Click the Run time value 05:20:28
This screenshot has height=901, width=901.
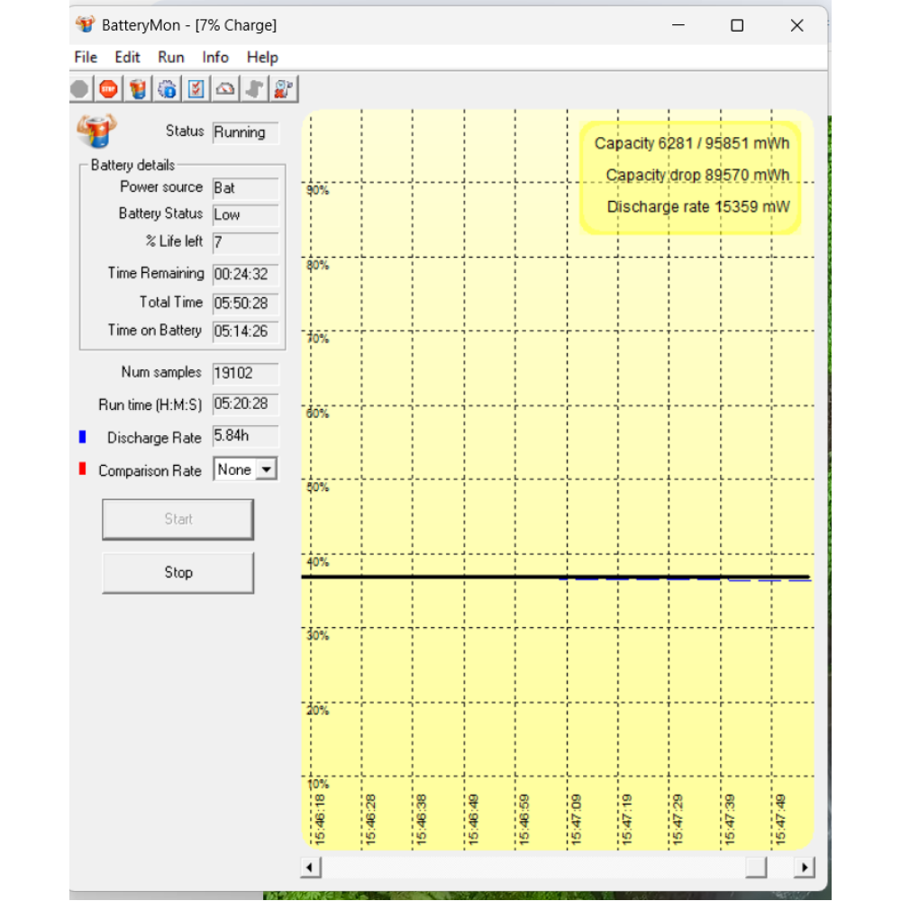245,405
